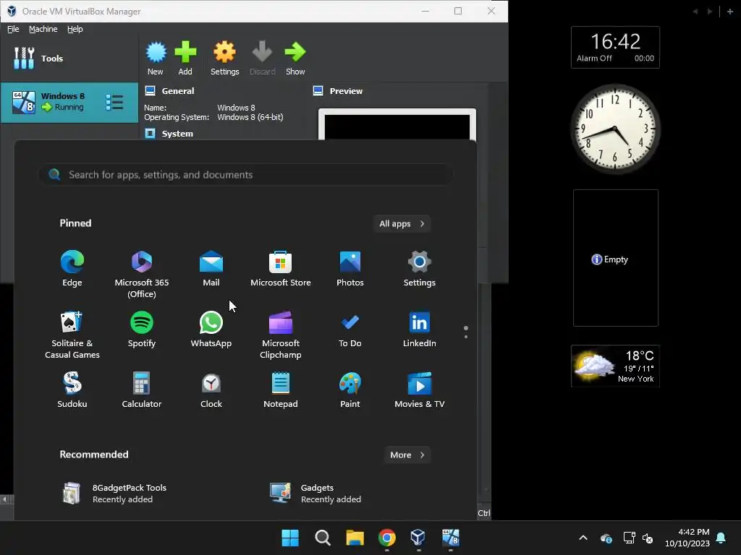Viewport: 741px width, 555px height.
Task: Open New York weather gadget
Action: pos(615,366)
